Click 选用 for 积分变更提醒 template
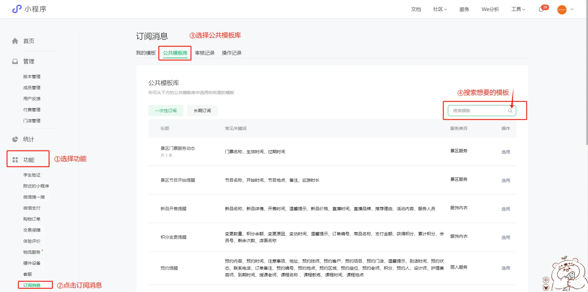Viewport: 588px width, 292px height. point(506,237)
